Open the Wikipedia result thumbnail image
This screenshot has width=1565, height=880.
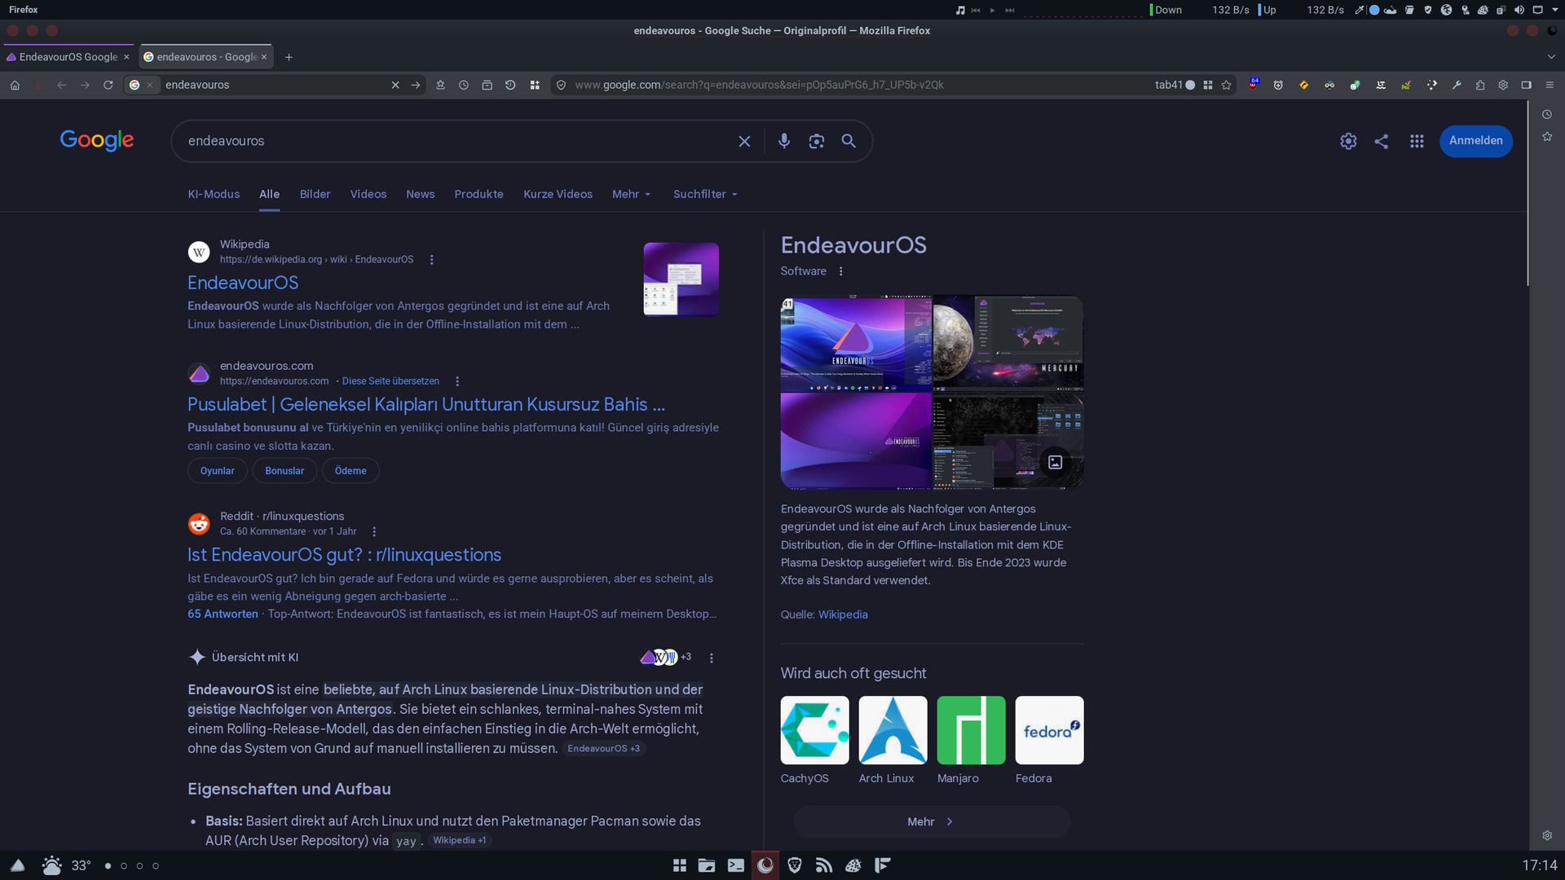click(681, 279)
